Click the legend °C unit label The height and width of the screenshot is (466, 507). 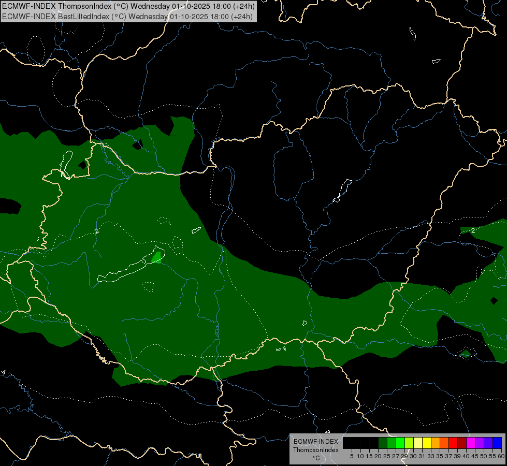pyautogui.click(x=316, y=458)
